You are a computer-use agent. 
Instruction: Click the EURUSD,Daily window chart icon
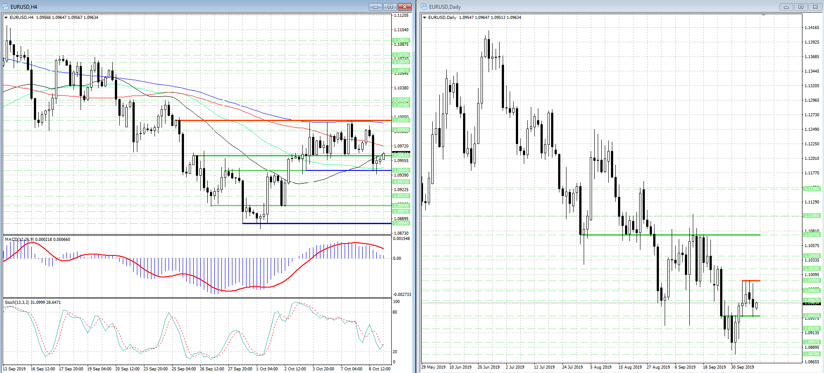[x=424, y=7]
